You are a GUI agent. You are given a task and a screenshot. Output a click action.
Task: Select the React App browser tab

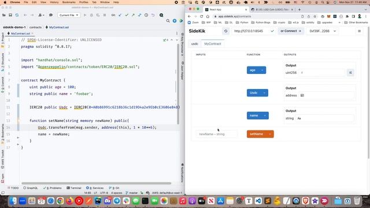coord(226,10)
